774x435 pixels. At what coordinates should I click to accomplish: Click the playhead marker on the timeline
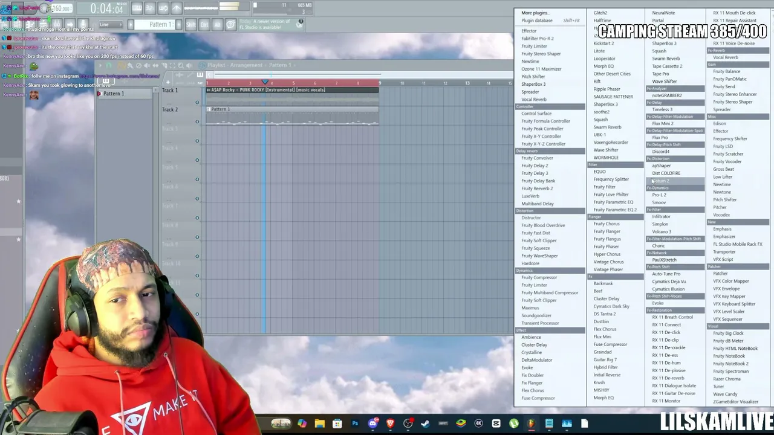pos(265,82)
